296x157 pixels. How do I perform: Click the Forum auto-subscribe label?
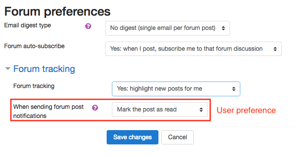(34, 46)
